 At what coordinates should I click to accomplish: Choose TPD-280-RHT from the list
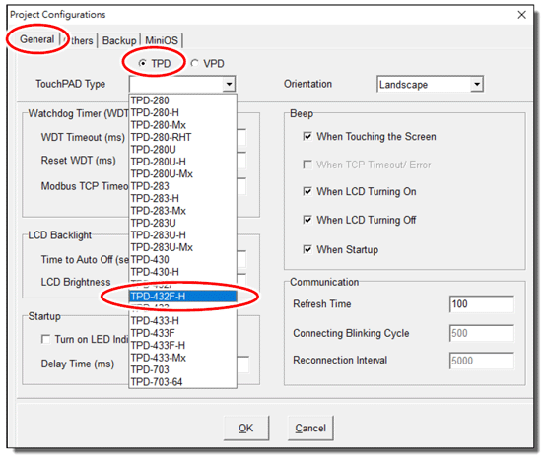click(x=182, y=137)
